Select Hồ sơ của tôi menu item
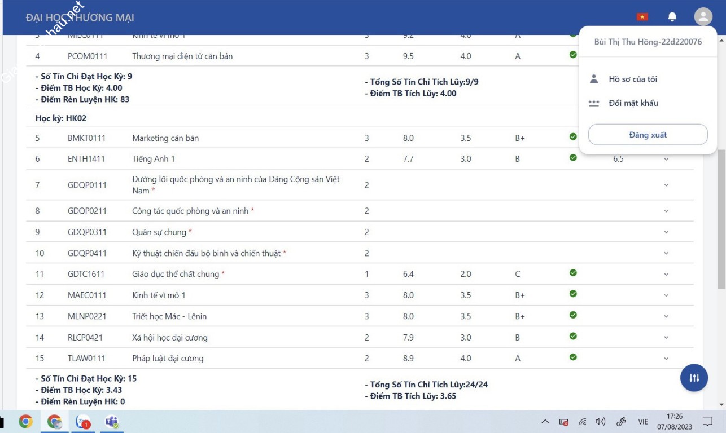726x433 pixels. [x=633, y=79]
